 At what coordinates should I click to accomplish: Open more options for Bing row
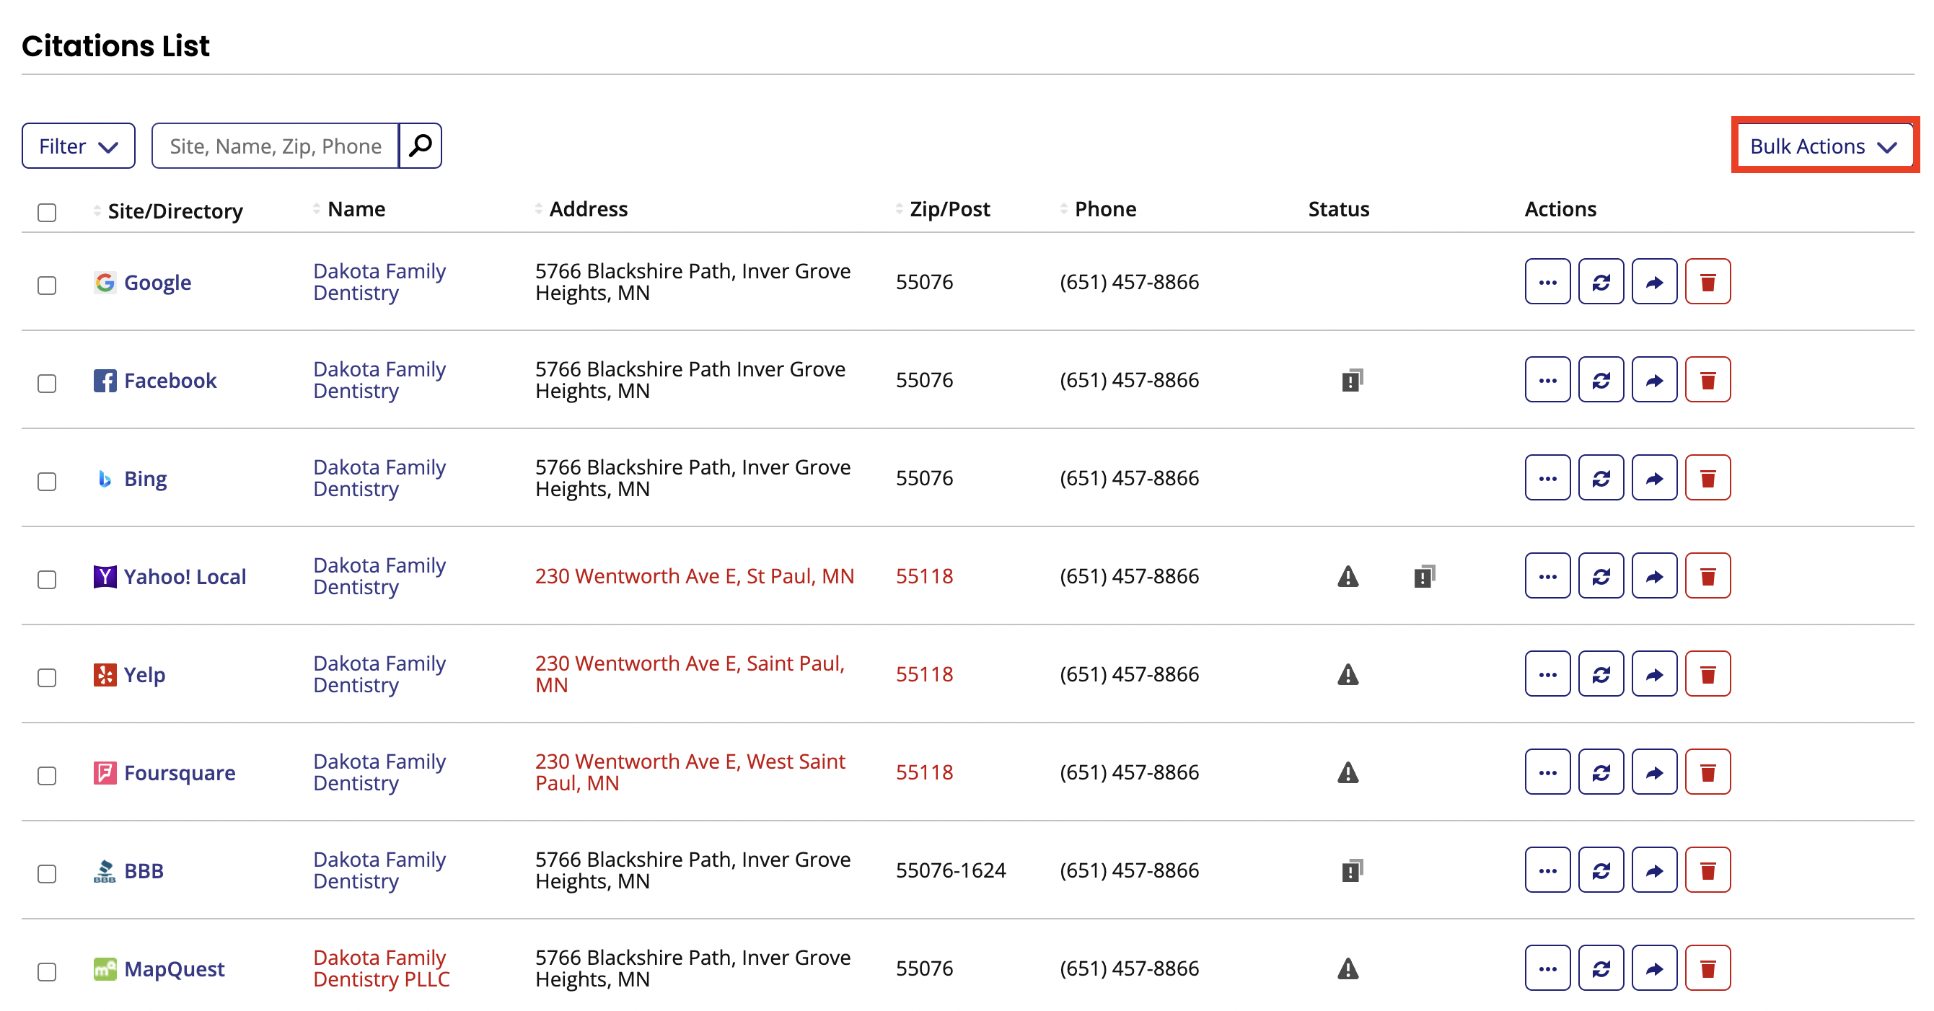[x=1547, y=478]
